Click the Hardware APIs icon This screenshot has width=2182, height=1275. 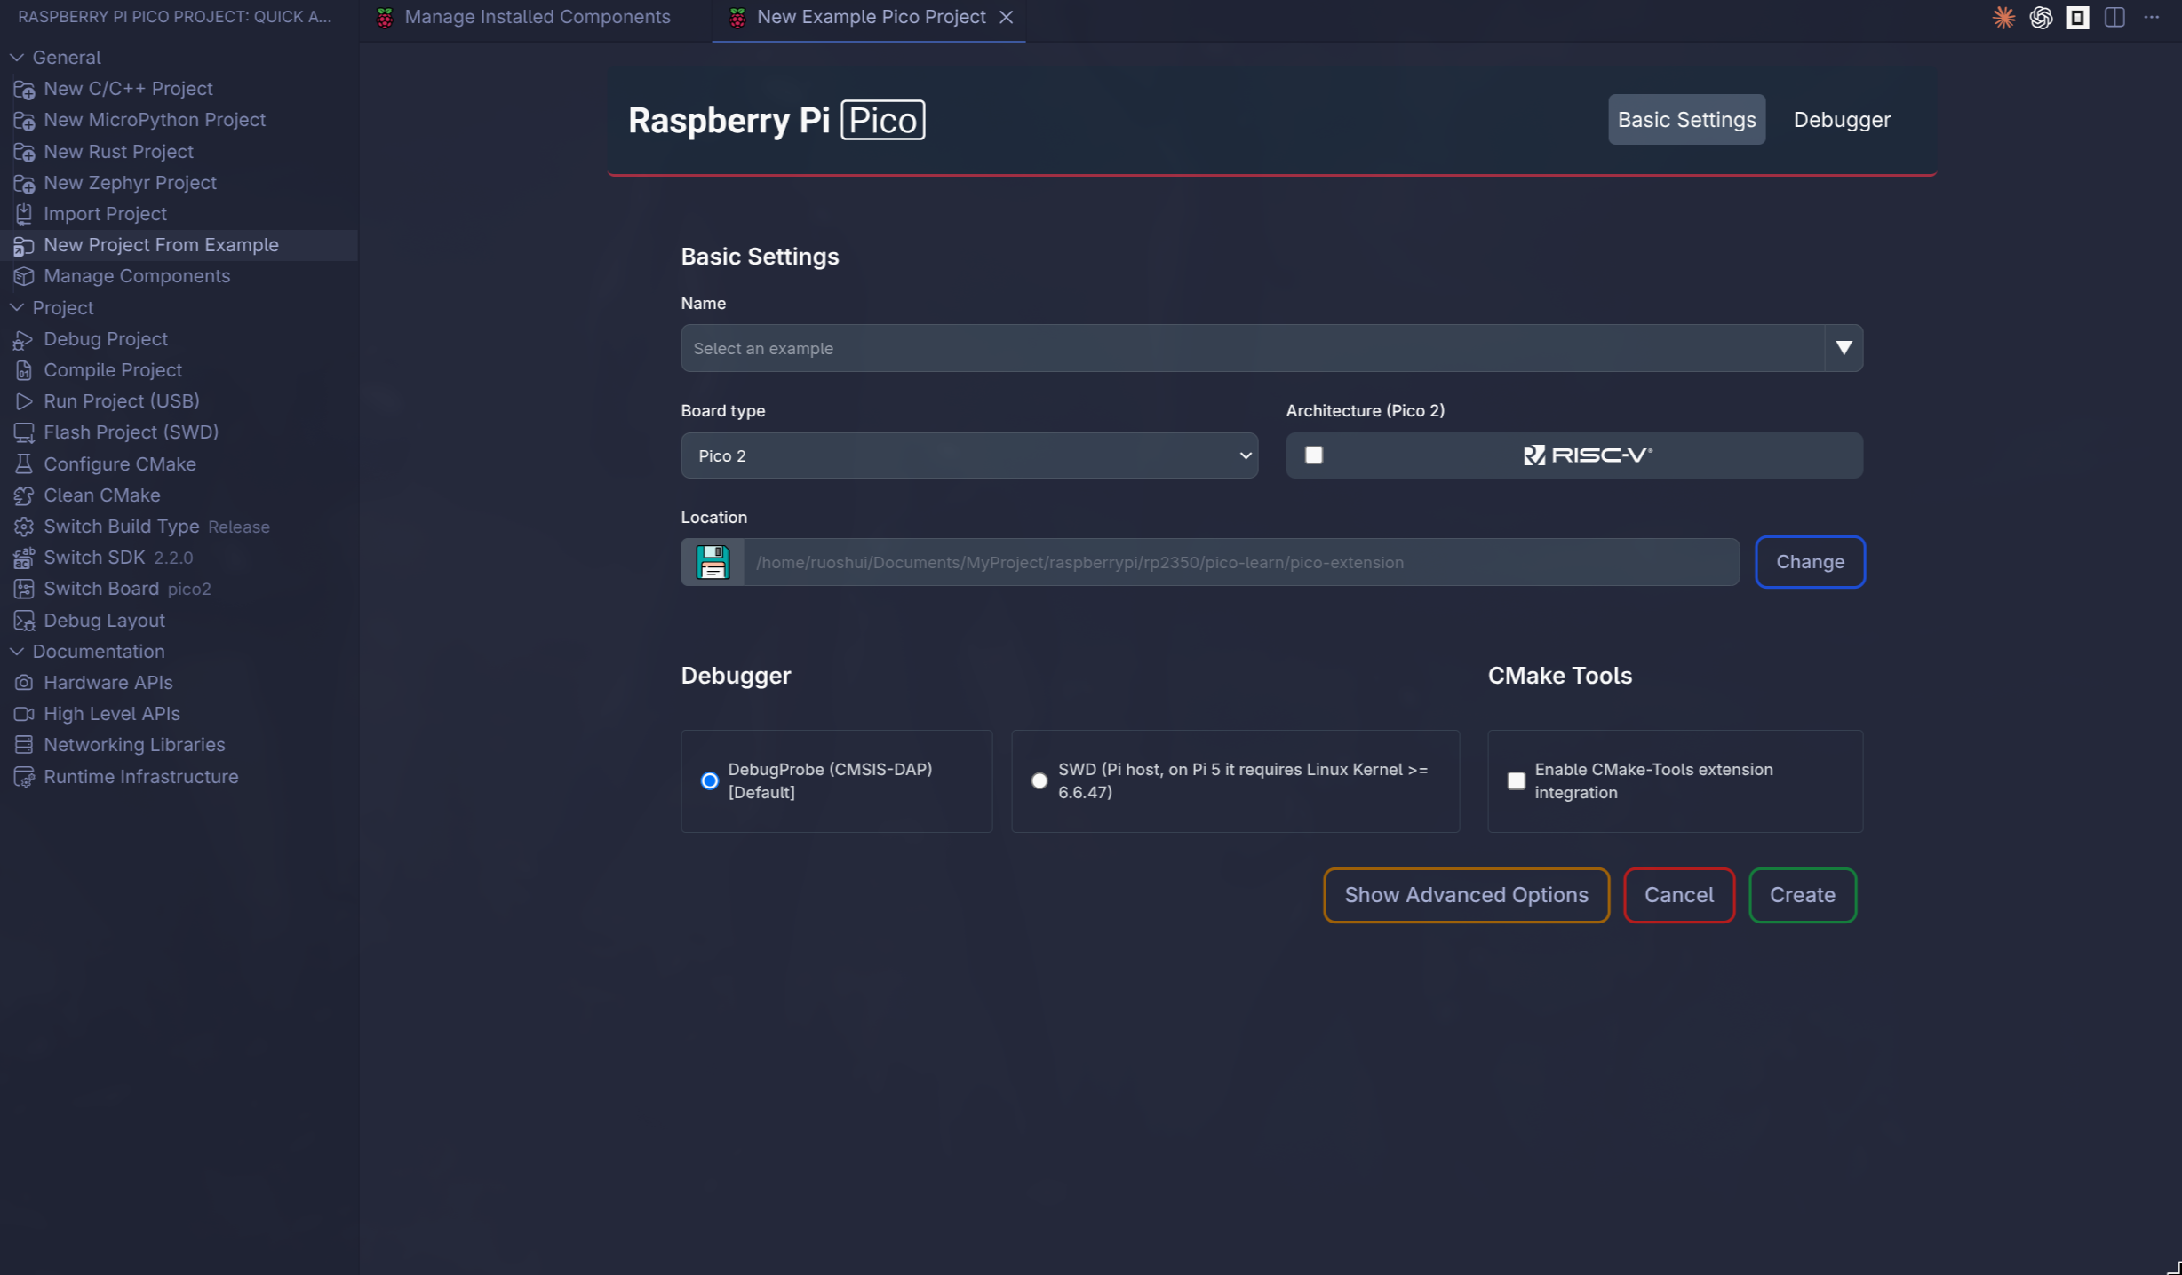pyautogui.click(x=24, y=683)
